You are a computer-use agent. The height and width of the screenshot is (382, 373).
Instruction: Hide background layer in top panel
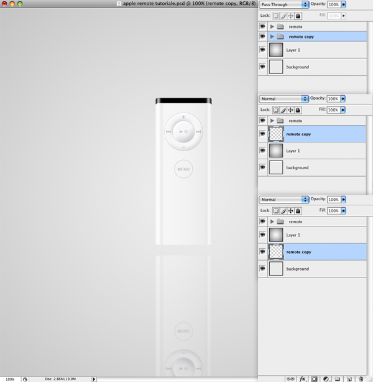[x=262, y=67]
